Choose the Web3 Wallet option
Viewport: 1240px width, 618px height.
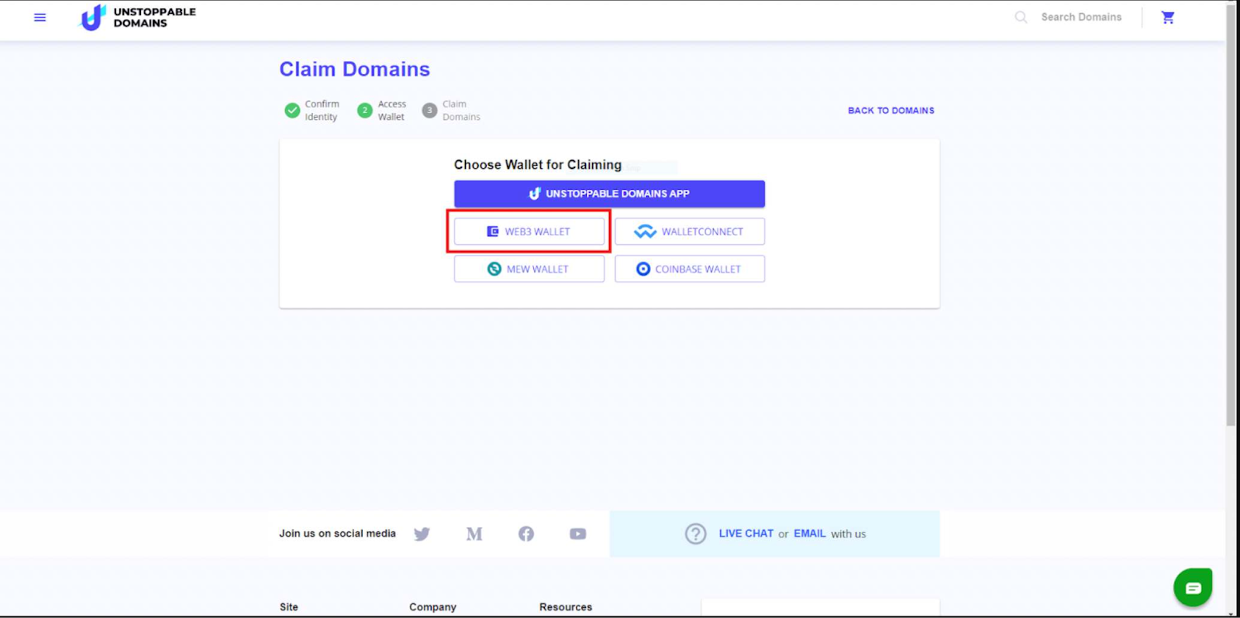[x=529, y=232]
